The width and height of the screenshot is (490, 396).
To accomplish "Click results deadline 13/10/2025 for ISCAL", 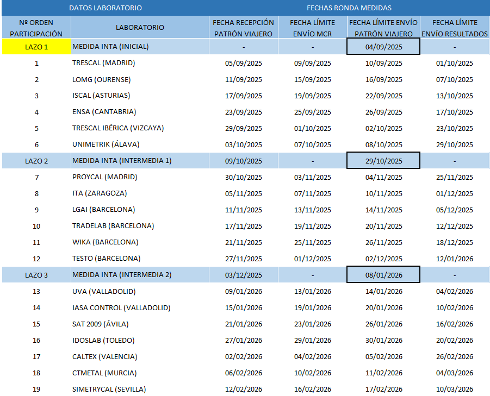I will click(x=455, y=96).
